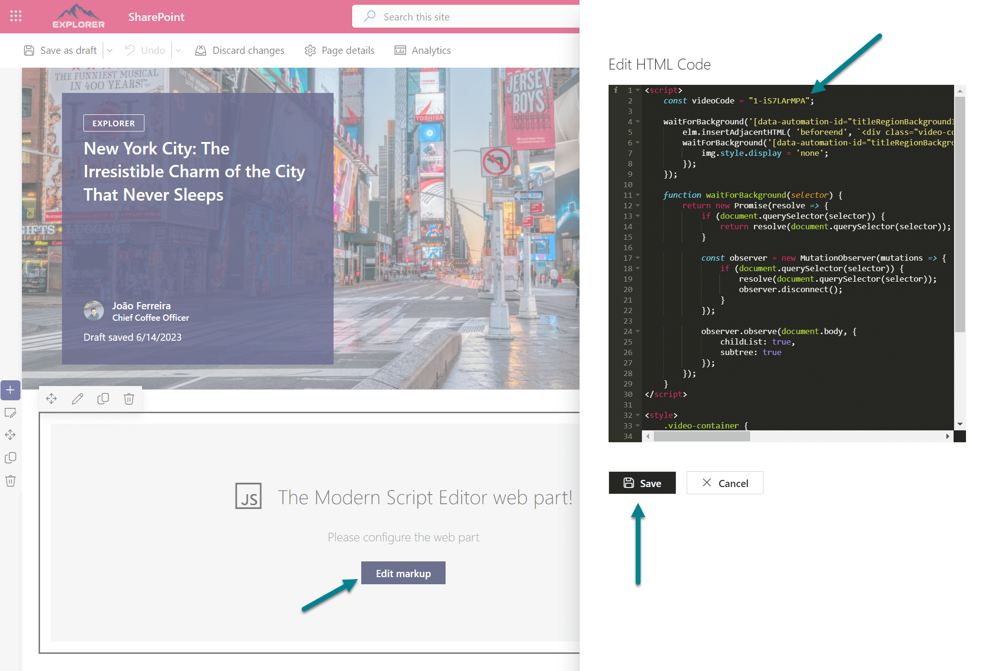The height and width of the screenshot is (671, 986).
Task: Edit the web part using the pencil icon
Action: [77, 398]
